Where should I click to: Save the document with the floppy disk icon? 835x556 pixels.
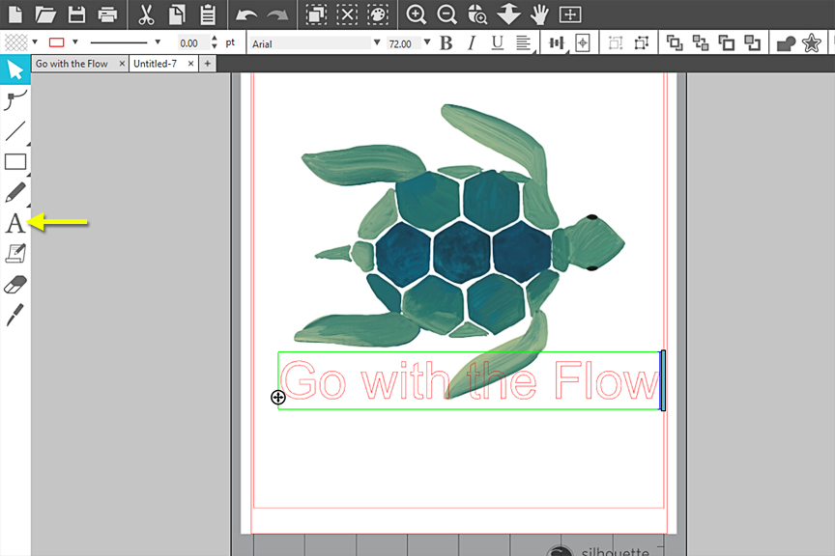pyautogui.click(x=76, y=14)
